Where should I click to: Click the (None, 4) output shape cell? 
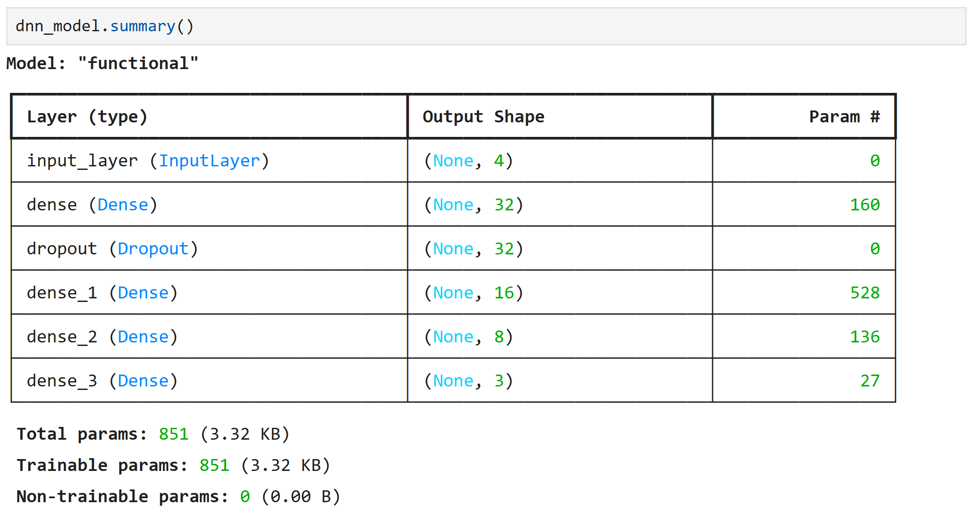tap(468, 161)
